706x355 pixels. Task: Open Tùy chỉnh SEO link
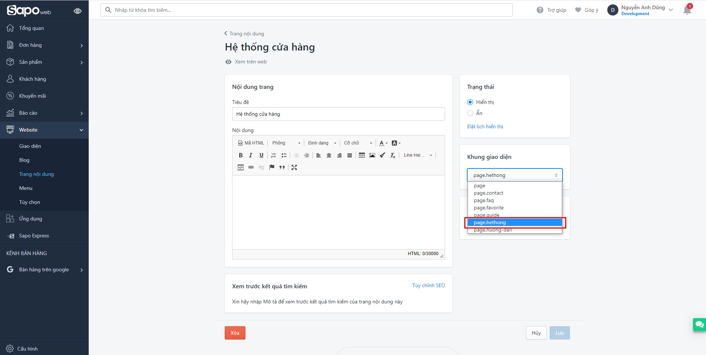pyautogui.click(x=429, y=285)
